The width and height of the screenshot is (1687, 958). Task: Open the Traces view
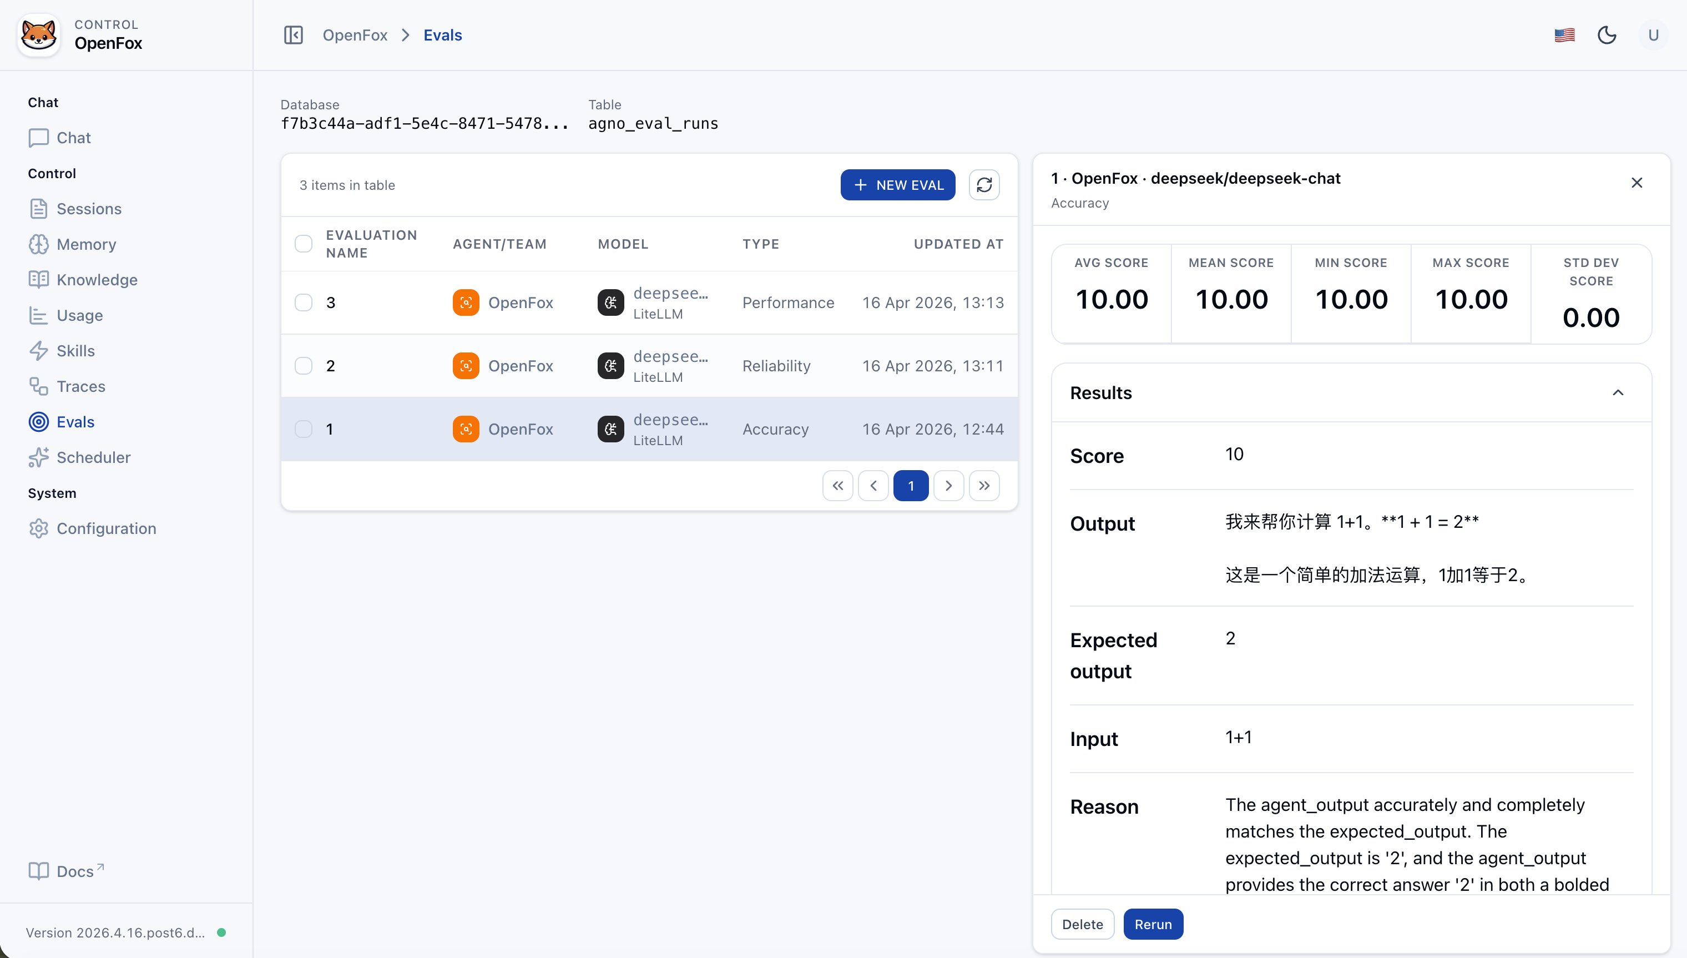click(80, 386)
